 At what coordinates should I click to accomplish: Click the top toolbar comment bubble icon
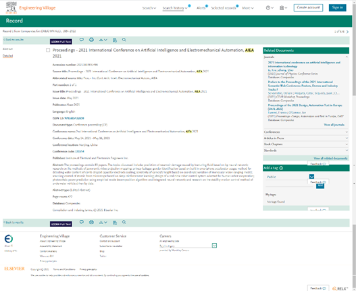click(x=82, y=40)
